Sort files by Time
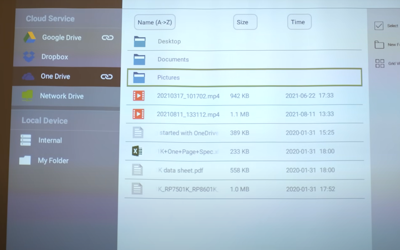400x250 pixels. (298, 22)
